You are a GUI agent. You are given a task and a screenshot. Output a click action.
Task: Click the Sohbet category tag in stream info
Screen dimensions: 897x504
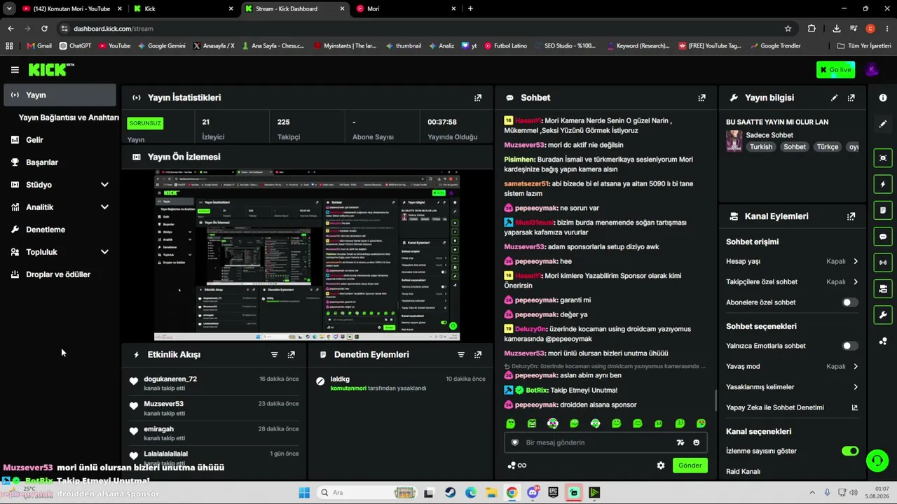795,147
